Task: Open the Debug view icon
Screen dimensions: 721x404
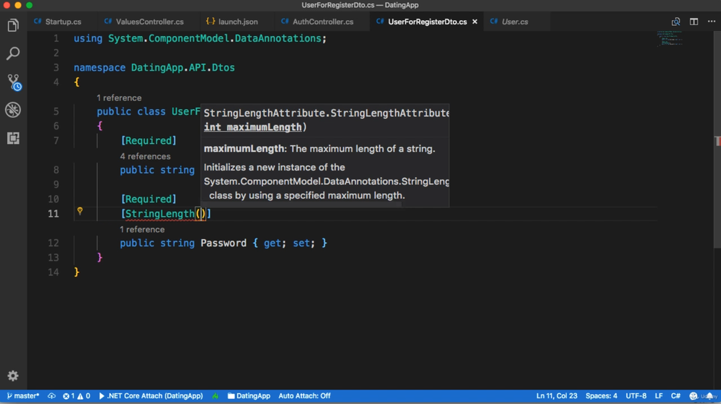Action: tap(13, 109)
